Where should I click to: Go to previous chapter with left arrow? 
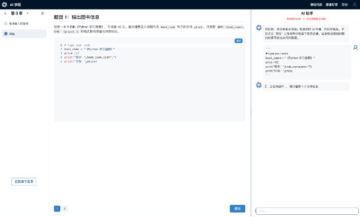coord(5,14)
